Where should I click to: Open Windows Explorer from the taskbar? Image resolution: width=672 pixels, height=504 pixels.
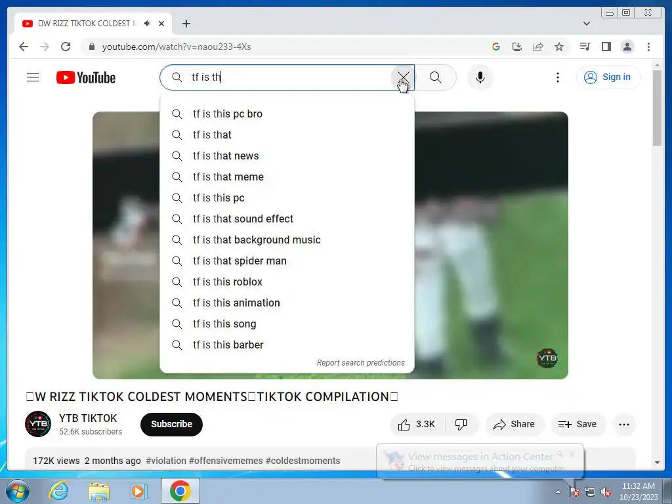(x=99, y=491)
